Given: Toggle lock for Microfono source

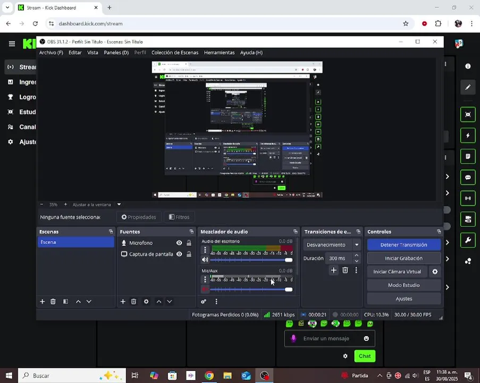Looking at the screenshot, I should [x=189, y=243].
